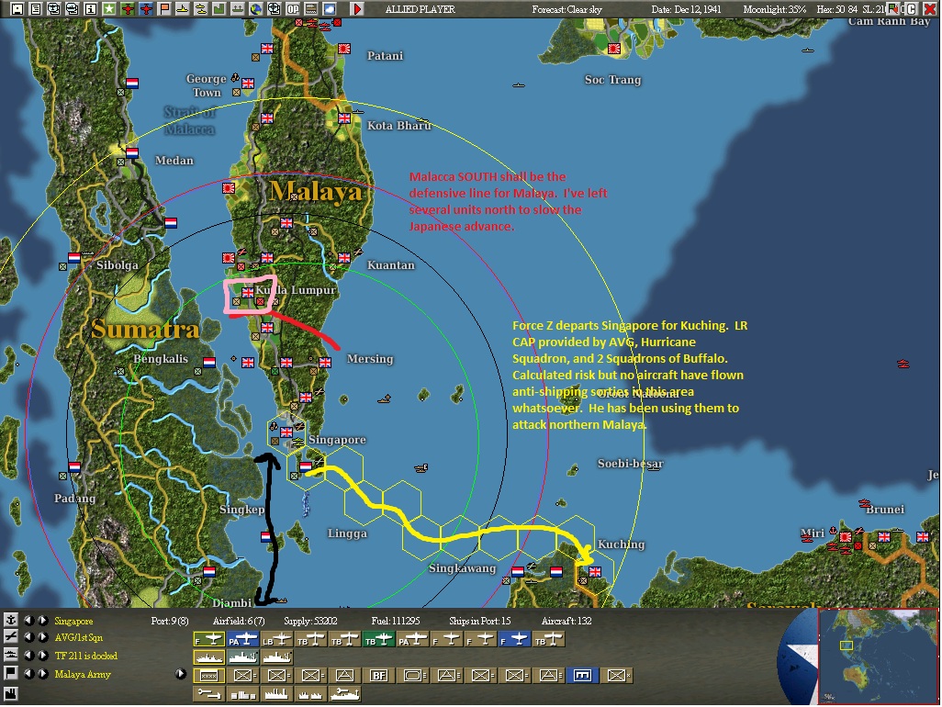Viewport: 942px width, 707px height.
Task: Step to previous task force before TF 211
Action: (28, 656)
